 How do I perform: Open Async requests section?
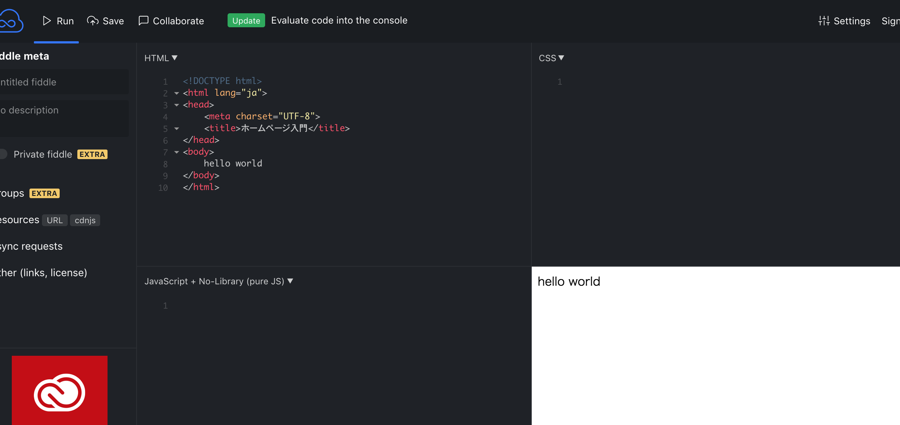(x=31, y=246)
